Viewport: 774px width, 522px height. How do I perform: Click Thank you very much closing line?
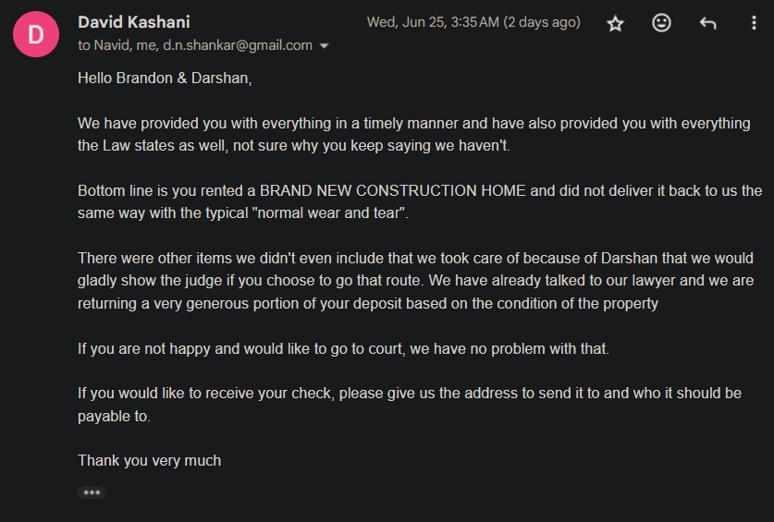pyautogui.click(x=150, y=461)
